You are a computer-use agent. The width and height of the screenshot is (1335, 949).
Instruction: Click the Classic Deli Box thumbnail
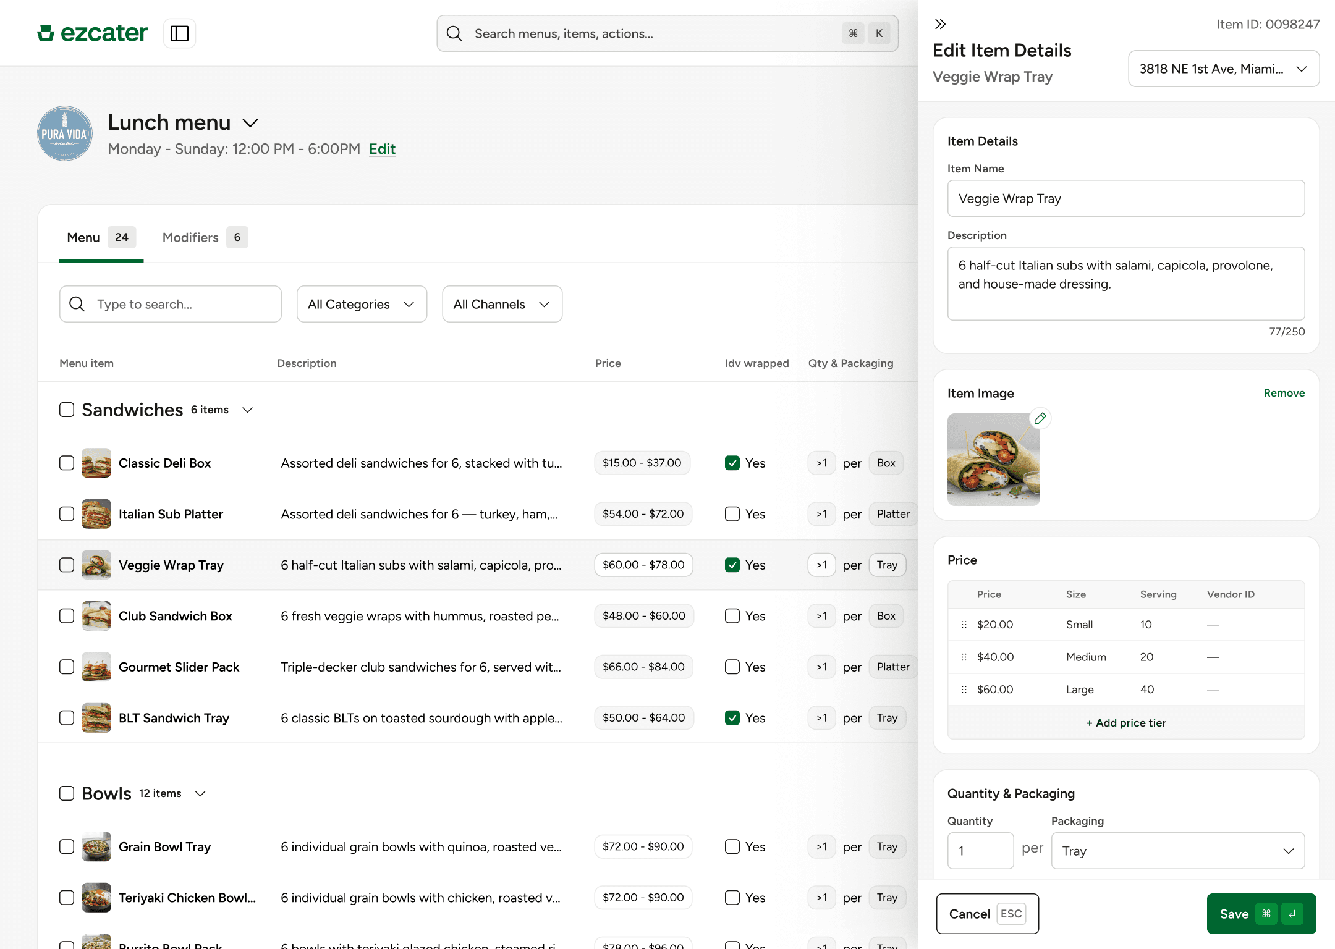click(x=96, y=463)
